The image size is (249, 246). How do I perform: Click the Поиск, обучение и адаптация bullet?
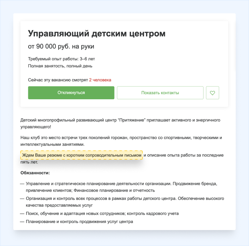[x=102, y=213]
